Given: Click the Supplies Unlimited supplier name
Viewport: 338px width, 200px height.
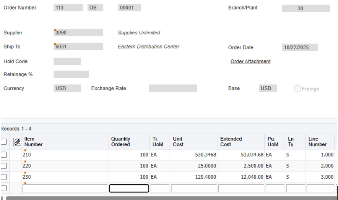Looking at the screenshot, I should pos(139,32).
